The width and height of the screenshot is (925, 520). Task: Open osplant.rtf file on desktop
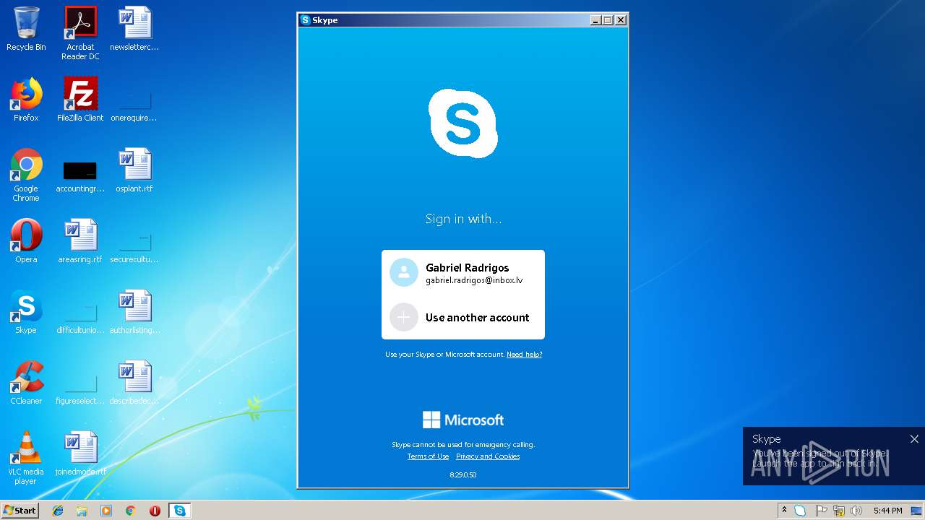pyautogui.click(x=134, y=170)
